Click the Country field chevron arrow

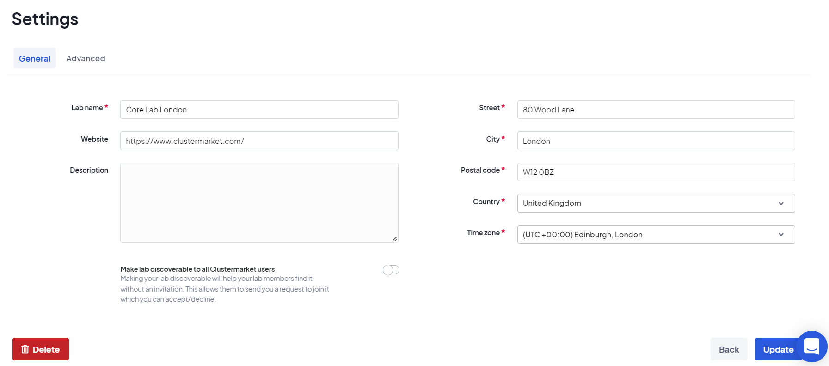pos(781,204)
